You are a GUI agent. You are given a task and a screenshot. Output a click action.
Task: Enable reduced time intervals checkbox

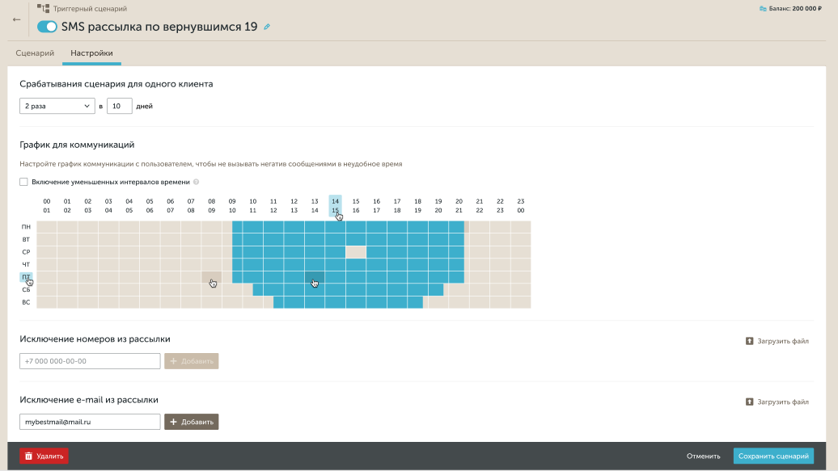[x=24, y=183]
